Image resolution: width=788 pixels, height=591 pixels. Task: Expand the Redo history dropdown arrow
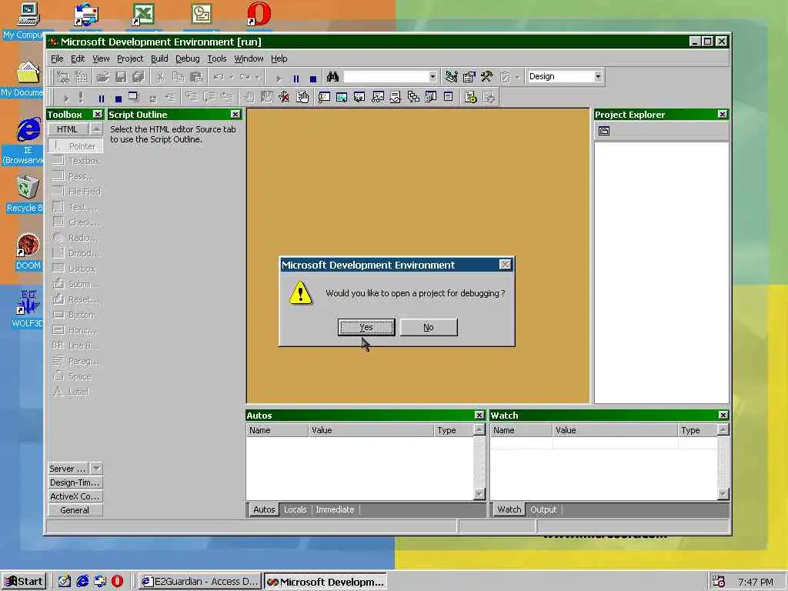257,77
